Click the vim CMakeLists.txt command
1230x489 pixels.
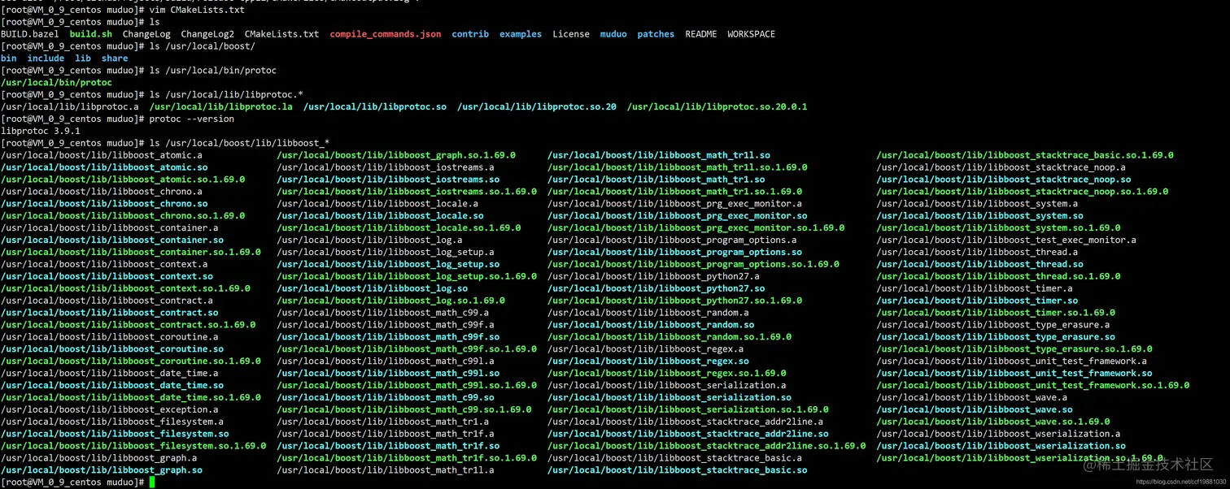(x=197, y=10)
